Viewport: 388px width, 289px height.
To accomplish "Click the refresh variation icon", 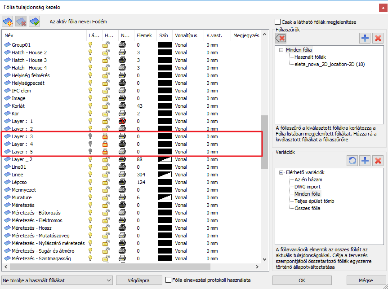I will [x=352, y=160].
